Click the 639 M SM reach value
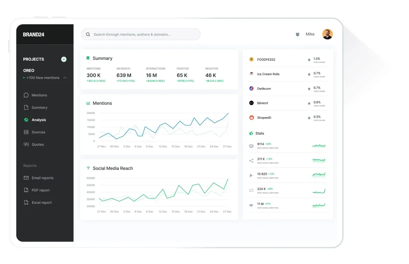409x264 pixels. 124,75
